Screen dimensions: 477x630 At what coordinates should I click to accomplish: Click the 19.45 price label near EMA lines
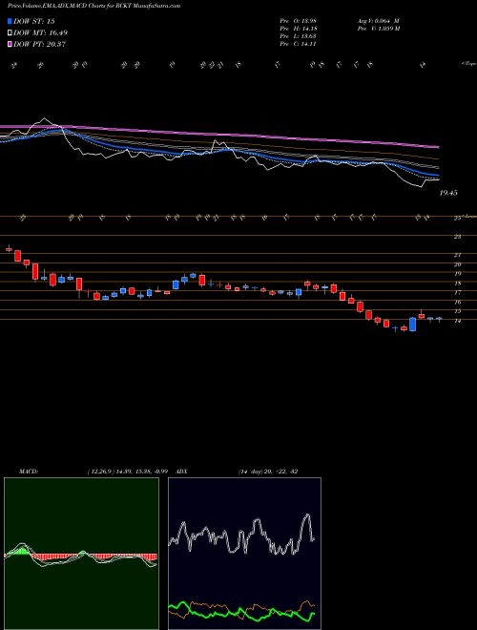[448, 193]
